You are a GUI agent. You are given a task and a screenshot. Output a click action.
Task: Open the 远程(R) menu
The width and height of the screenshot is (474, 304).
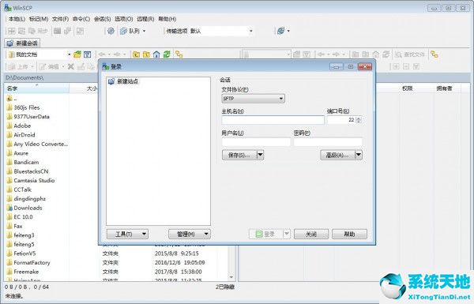[145, 19]
